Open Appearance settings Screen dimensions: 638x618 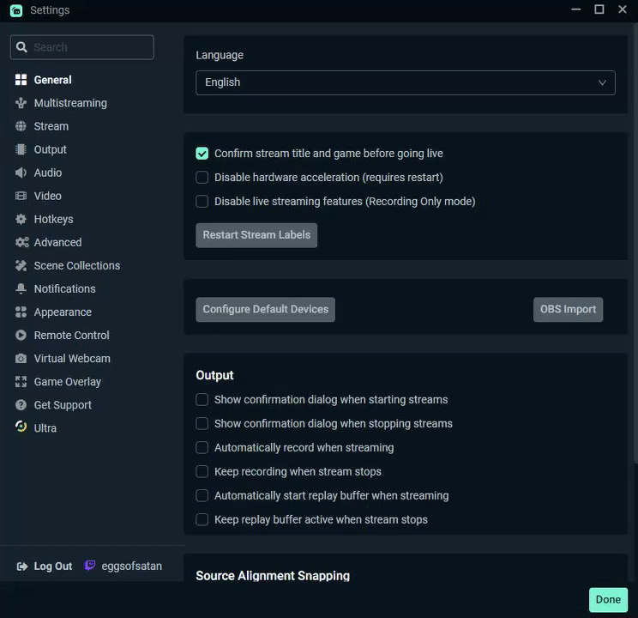[x=63, y=312]
